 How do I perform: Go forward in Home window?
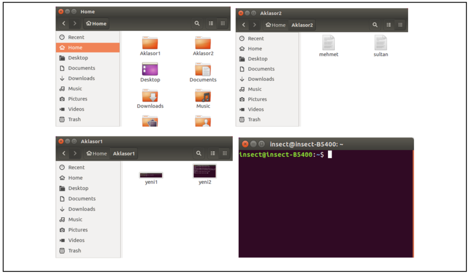[75, 23]
